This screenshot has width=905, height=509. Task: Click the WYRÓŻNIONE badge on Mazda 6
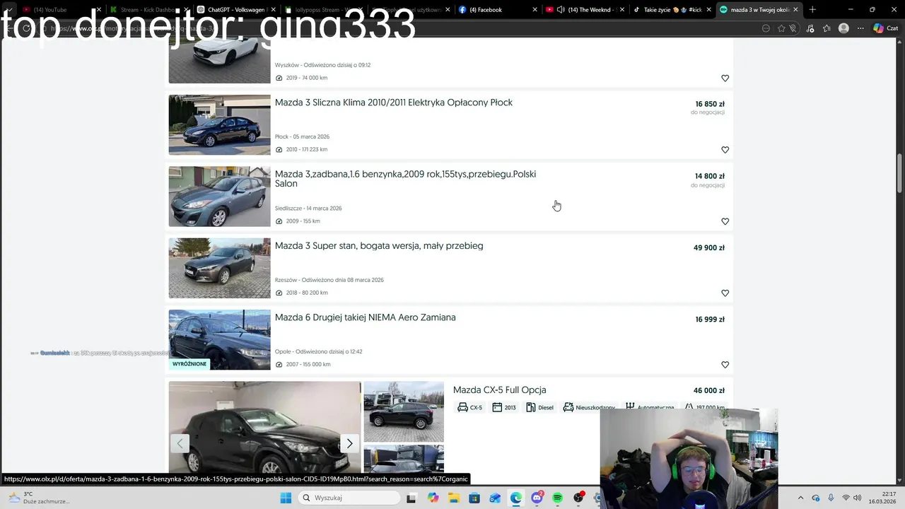(189, 364)
